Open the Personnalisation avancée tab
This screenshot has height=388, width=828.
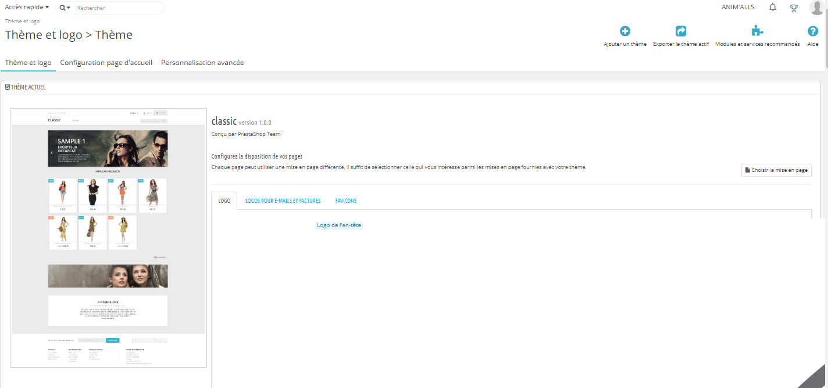[202, 63]
